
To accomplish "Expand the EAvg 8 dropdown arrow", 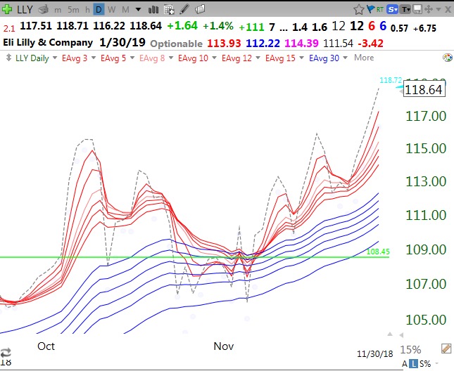I will coord(171,58).
